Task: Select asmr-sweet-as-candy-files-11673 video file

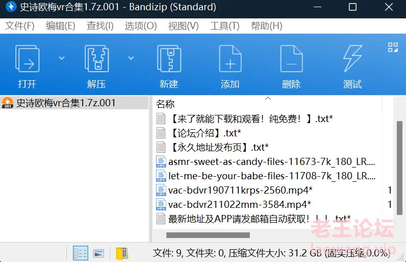Action: [272, 162]
